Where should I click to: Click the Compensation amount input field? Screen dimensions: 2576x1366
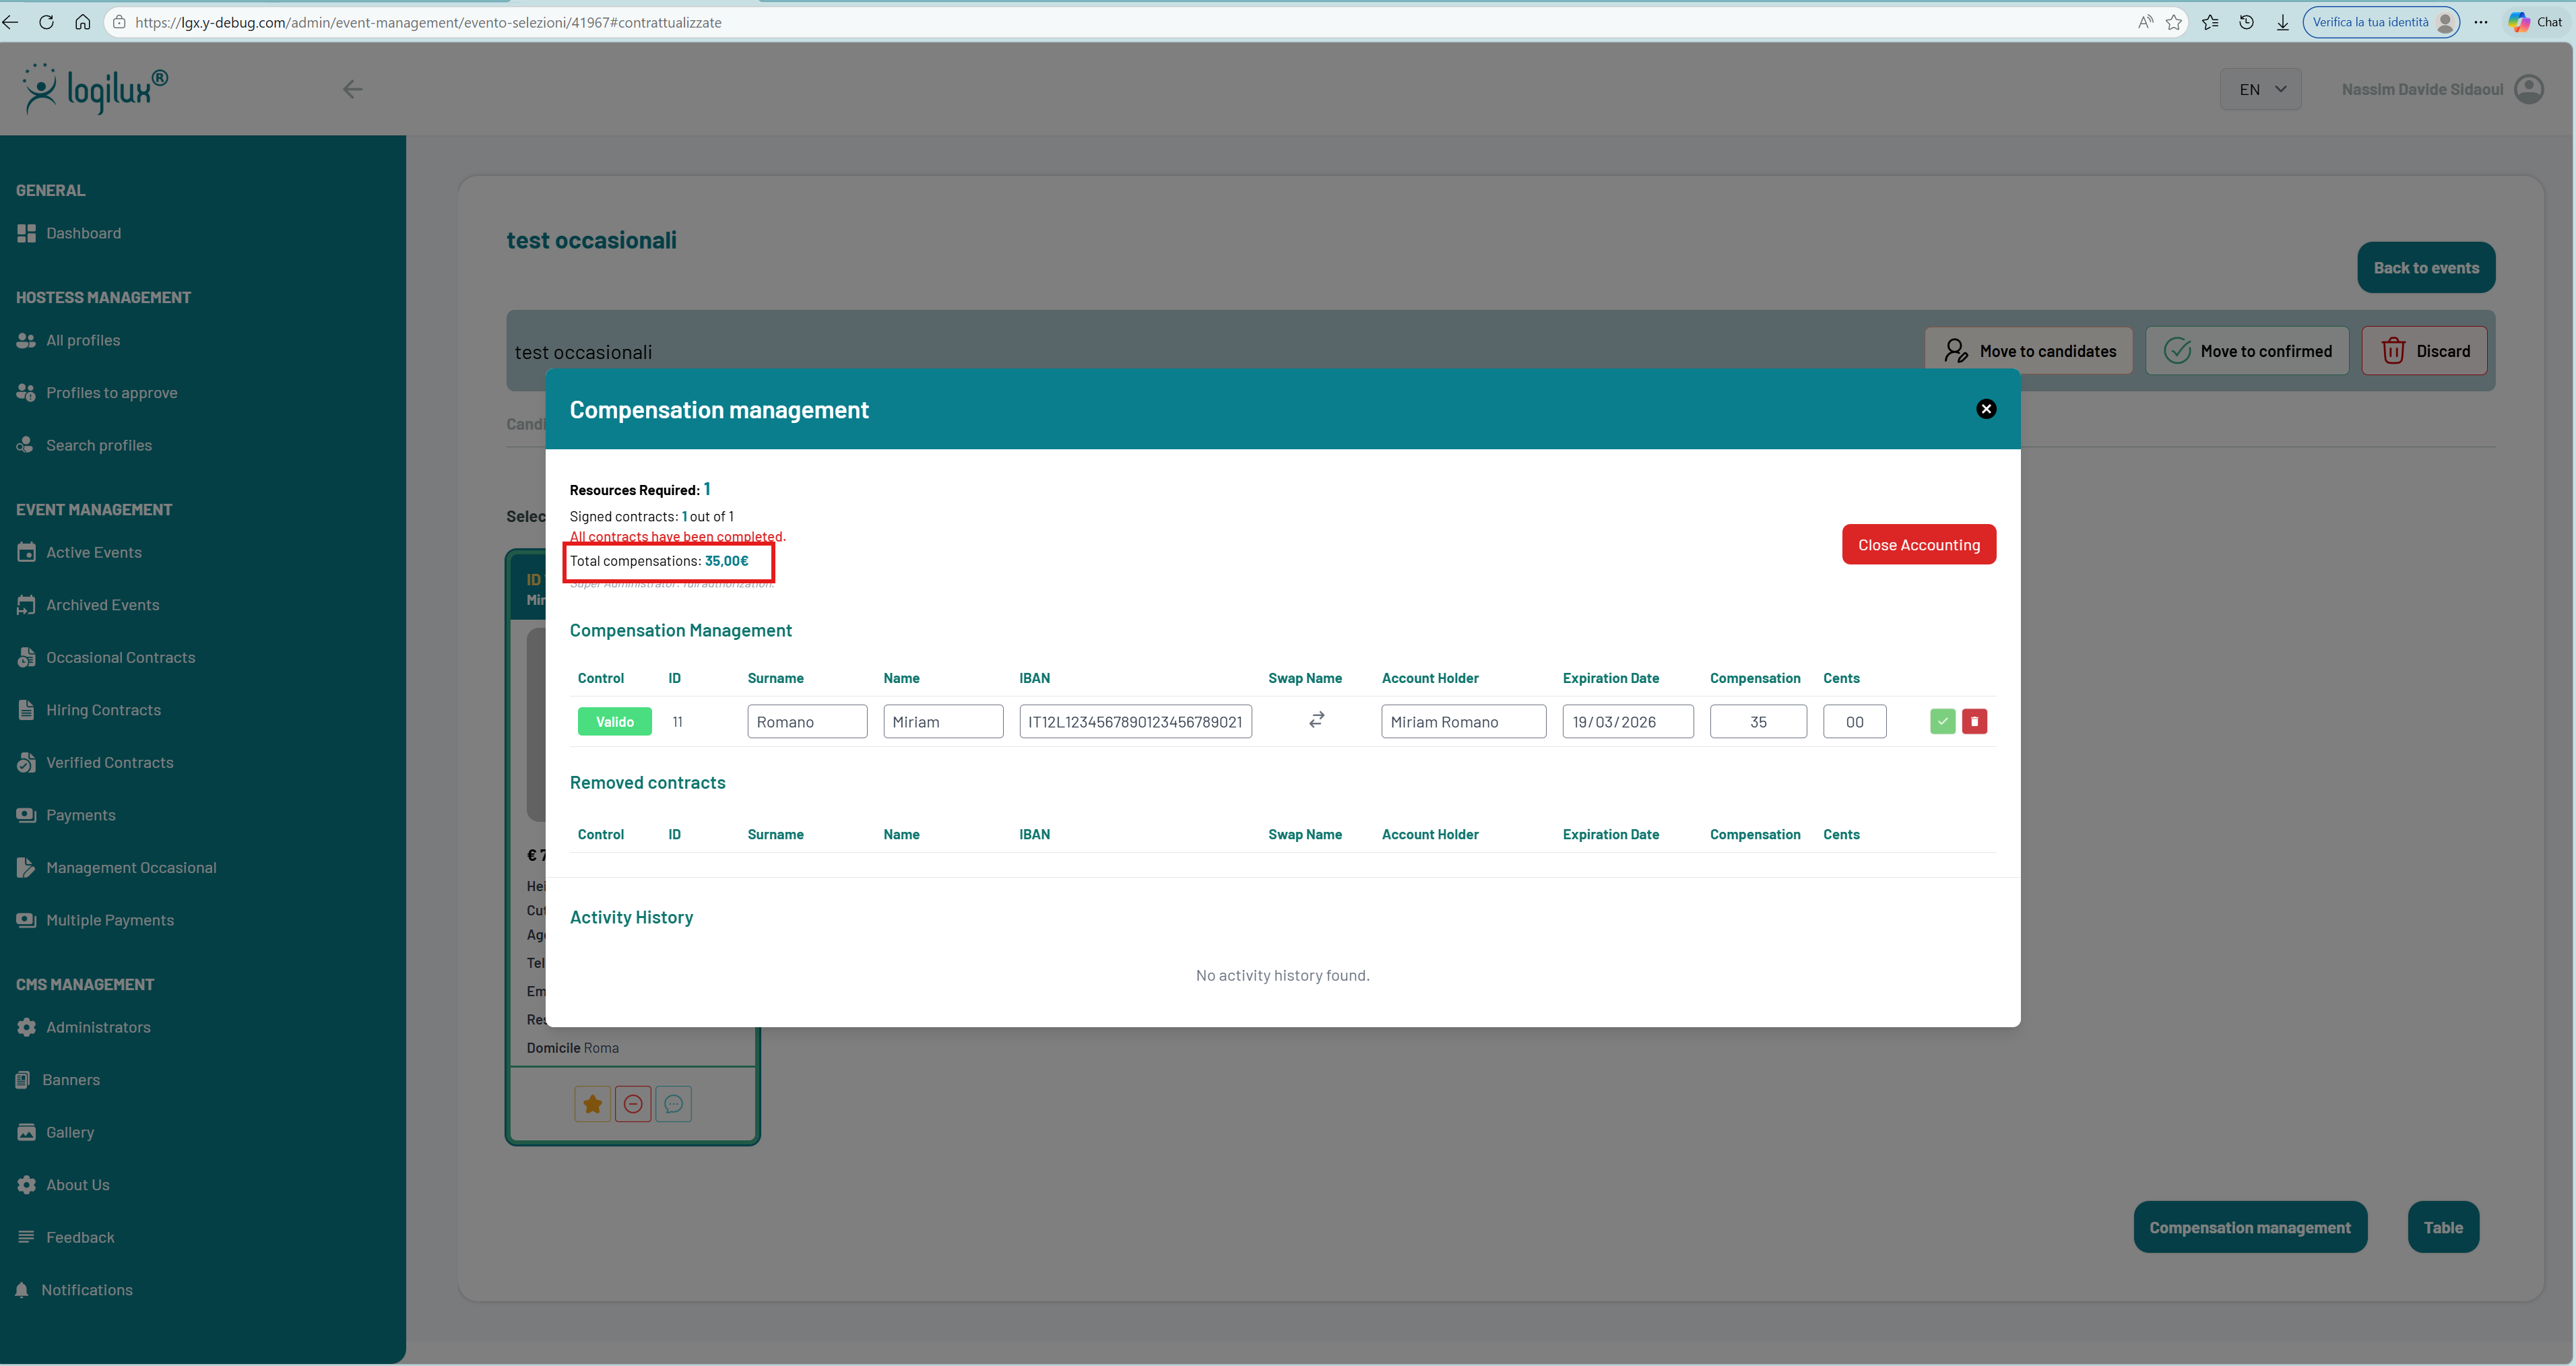tap(1758, 721)
